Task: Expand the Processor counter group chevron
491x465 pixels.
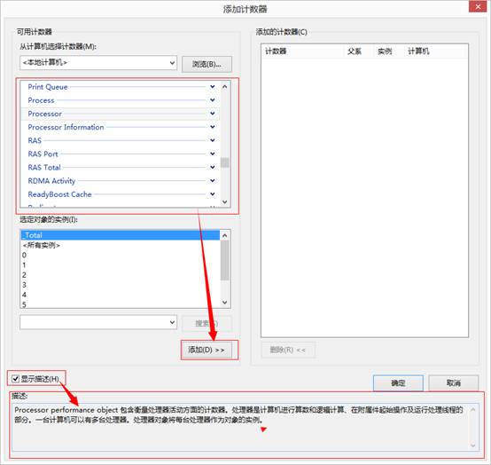Action: [213, 114]
